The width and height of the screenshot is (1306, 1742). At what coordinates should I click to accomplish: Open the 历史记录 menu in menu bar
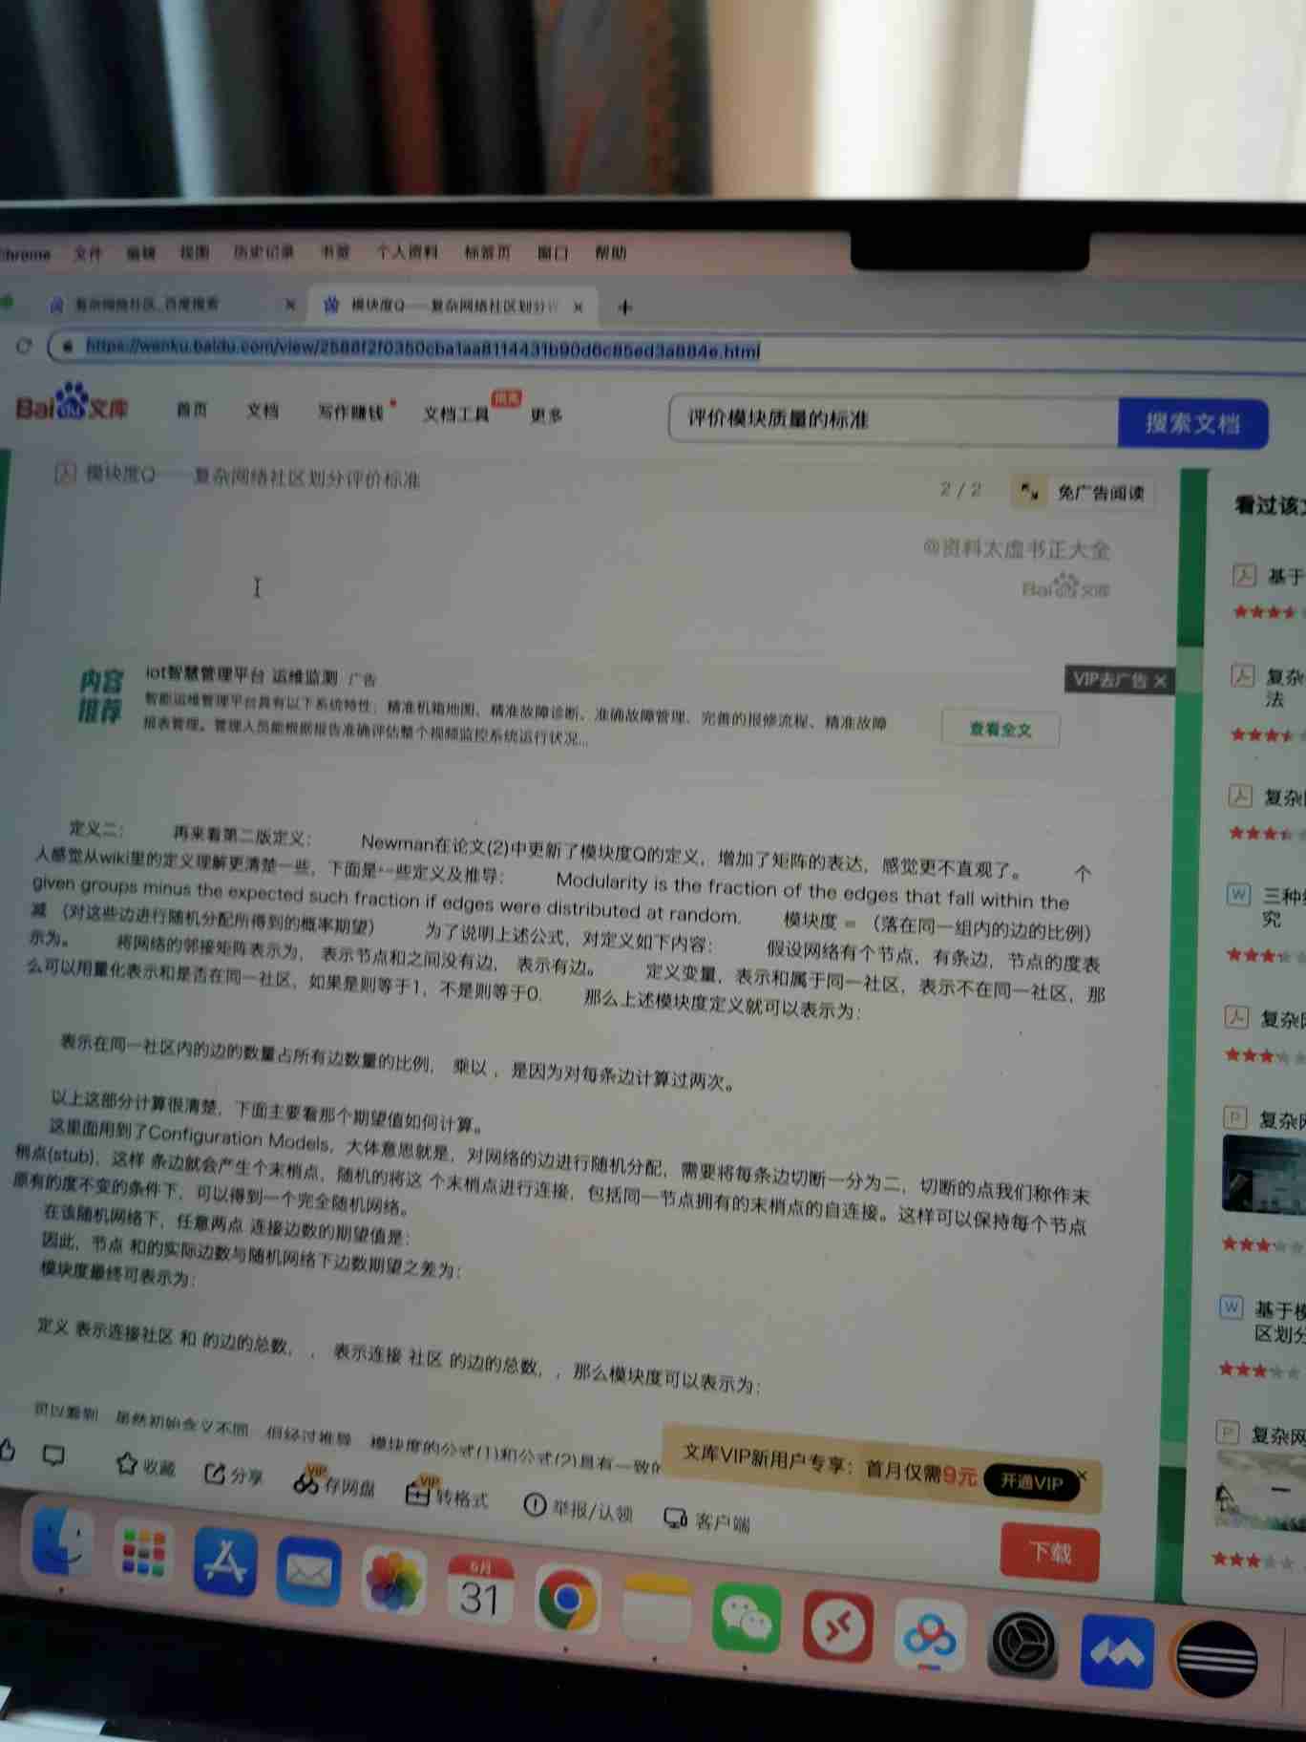[263, 252]
